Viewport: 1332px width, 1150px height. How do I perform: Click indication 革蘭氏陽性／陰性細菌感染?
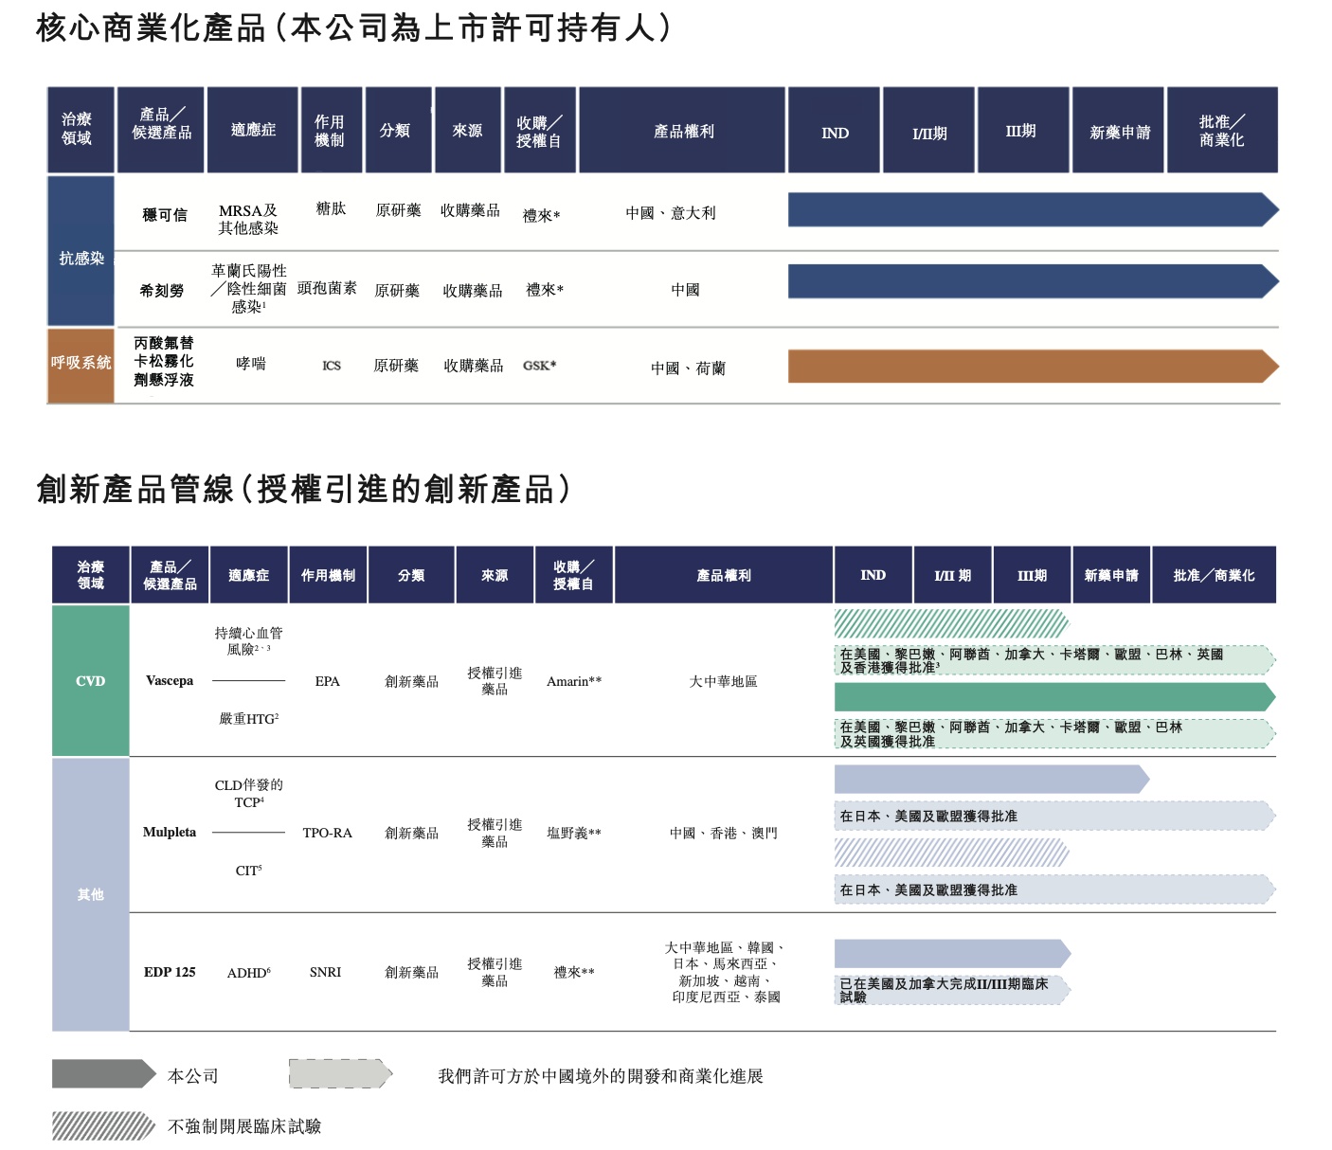tap(248, 289)
